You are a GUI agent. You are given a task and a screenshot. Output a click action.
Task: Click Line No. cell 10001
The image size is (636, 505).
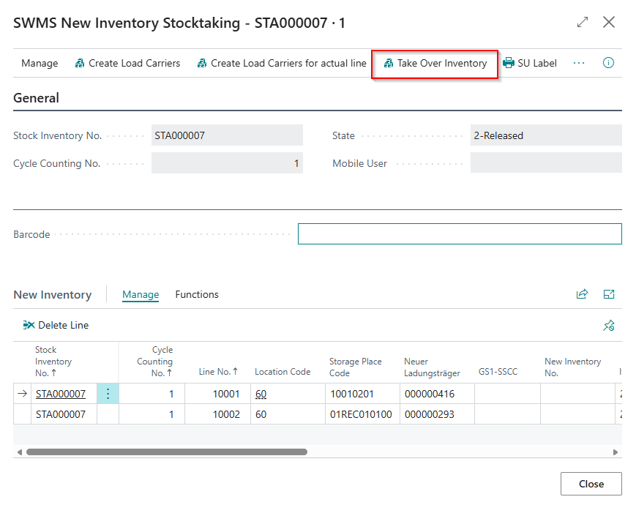coord(217,394)
